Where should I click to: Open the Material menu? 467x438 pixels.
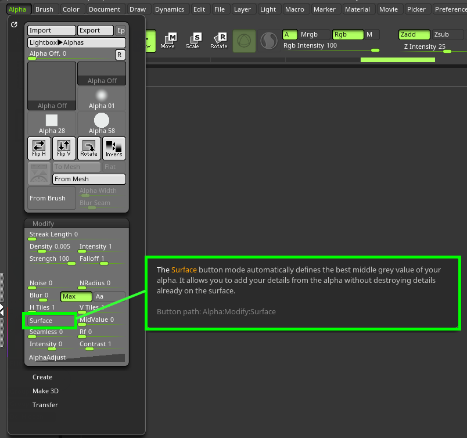(357, 9)
